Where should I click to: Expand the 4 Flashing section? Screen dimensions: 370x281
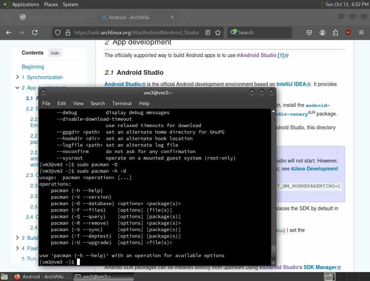coord(17,248)
